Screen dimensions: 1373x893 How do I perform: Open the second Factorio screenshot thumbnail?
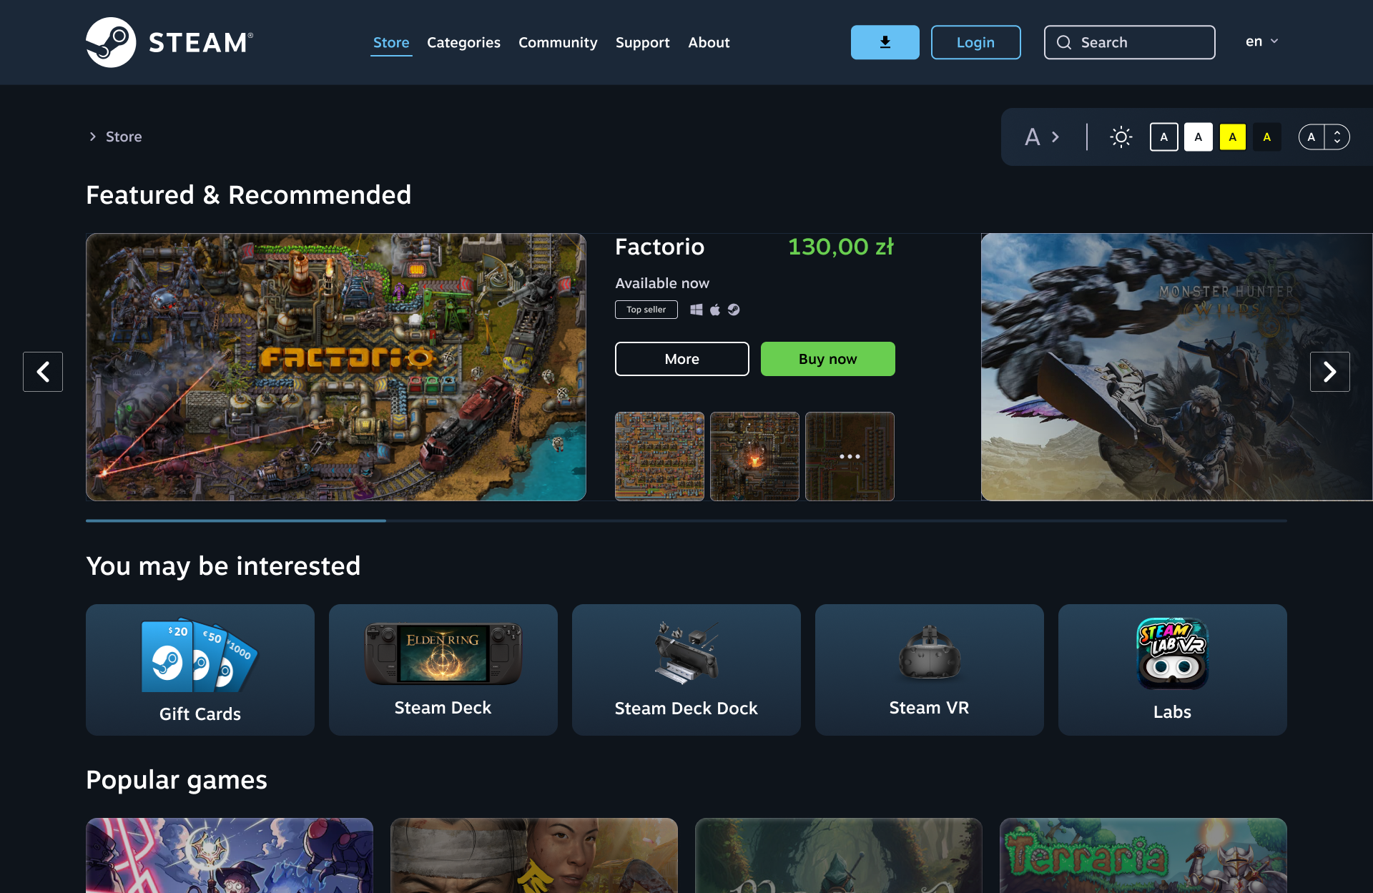(x=754, y=456)
